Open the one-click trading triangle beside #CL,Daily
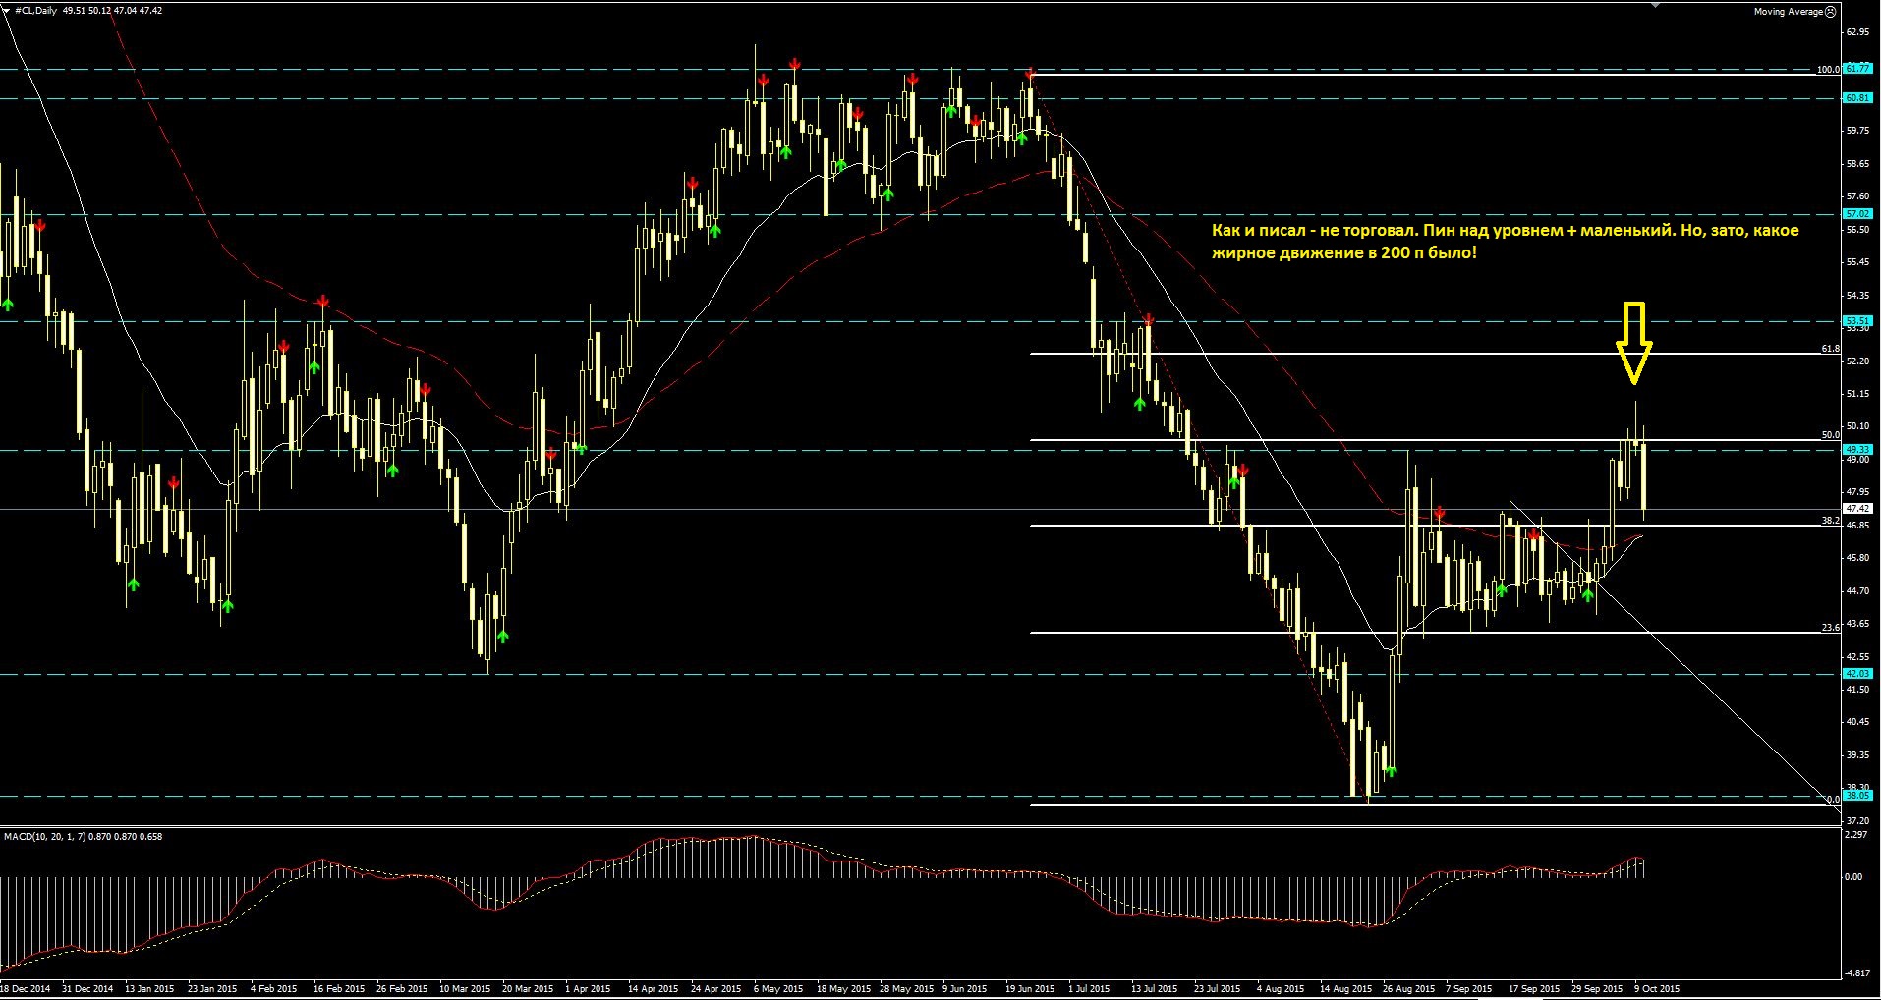The image size is (1881, 1000). (7, 11)
